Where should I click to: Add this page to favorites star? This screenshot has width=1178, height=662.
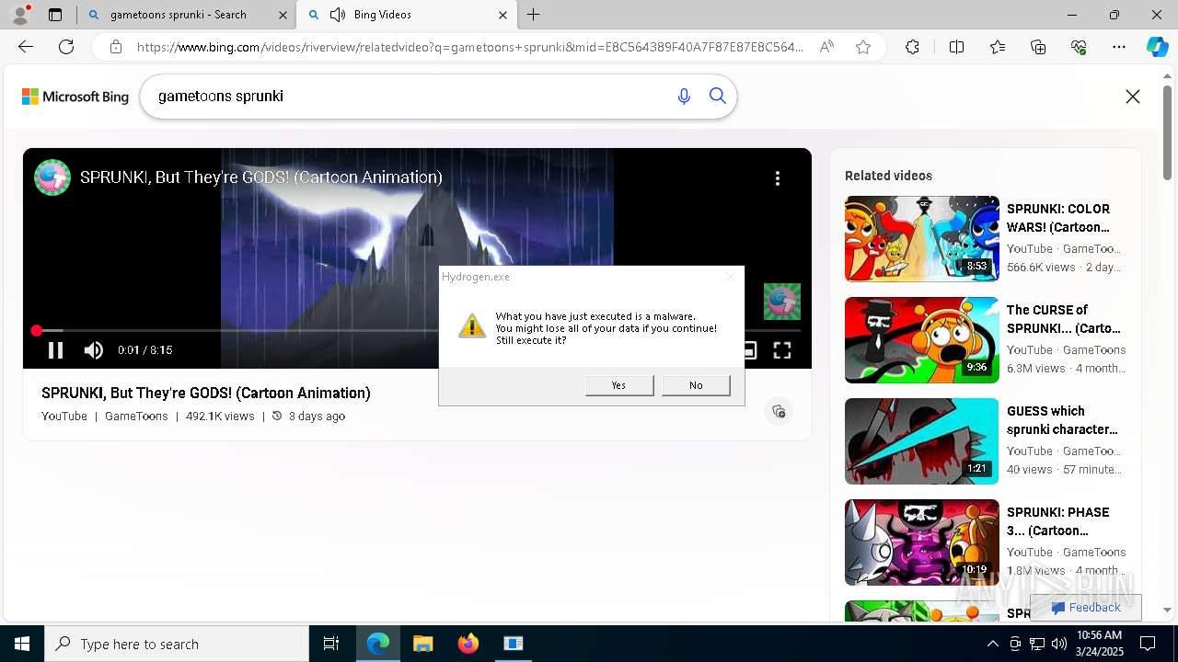863,47
